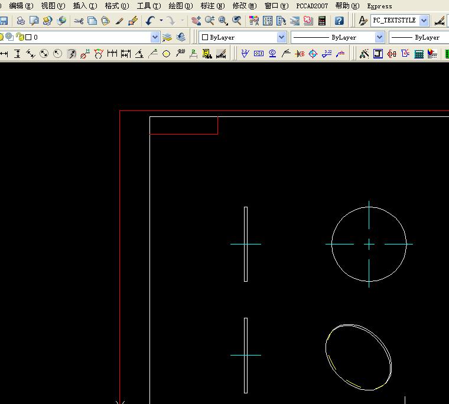Viewport: 449px width, 404px height.
Task: Click the Copy icon
Action: [92, 21]
